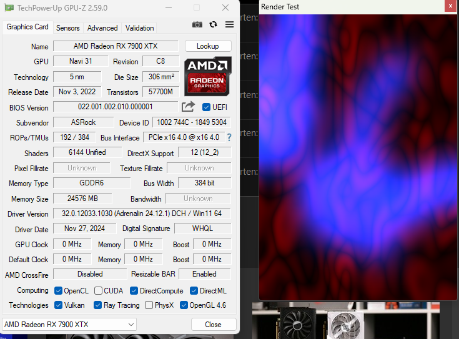
Task: Click the Memory Size 24576 MB value
Action: click(82, 199)
